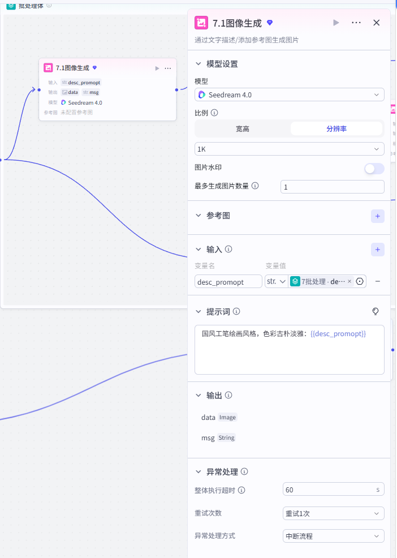Screen dimensions: 397x558
Task: Add a new input variable with plus button
Action: [x=377, y=250]
